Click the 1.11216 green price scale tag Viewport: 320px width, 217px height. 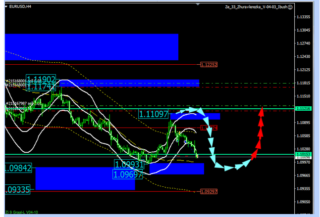click(x=302, y=109)
